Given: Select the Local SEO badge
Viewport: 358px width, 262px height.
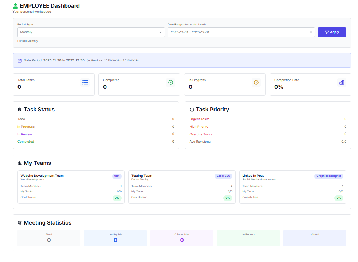Looking at the screenshot, I should [x=223, y=176].
